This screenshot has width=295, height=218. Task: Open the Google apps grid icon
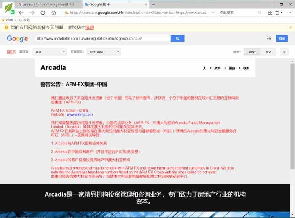(269, 38)
